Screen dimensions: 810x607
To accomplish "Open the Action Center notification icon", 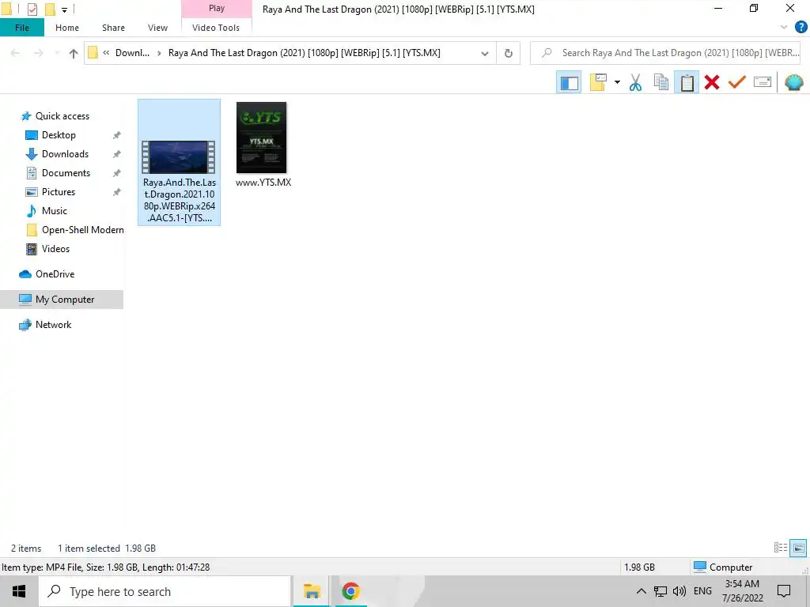I will (784, 591).
